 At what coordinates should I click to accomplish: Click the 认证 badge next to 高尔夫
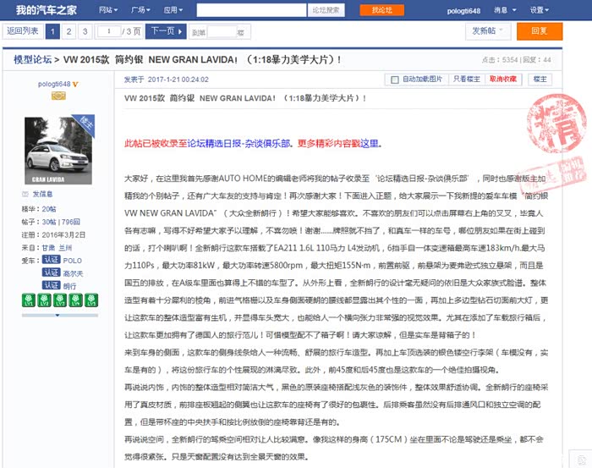point(52,273)
